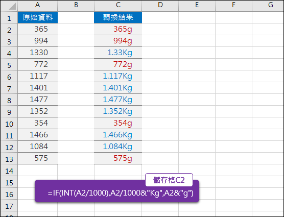Select cell A11 containing 1466
This screenshot has height=217, width=284.
[38, 135]
